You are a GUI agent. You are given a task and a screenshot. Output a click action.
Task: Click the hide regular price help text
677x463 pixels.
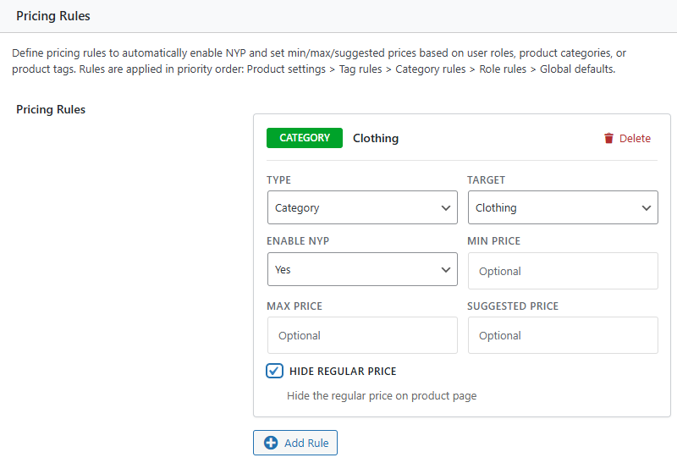click(382, 395)
